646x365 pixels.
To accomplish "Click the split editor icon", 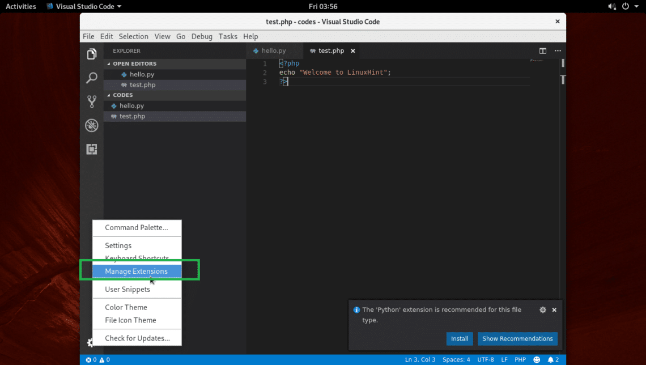I will point(543,51).
